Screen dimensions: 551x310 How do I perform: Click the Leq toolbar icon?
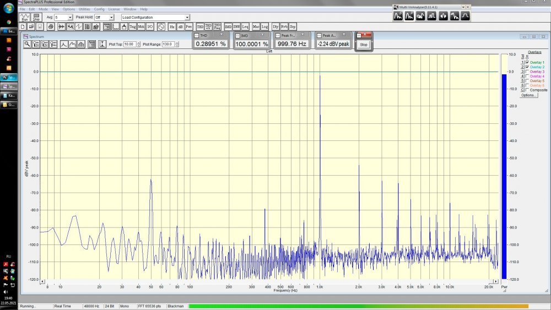coord(245,26)
